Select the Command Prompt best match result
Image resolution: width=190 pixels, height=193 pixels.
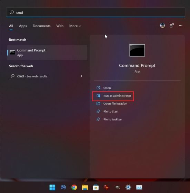pos(47,53)
